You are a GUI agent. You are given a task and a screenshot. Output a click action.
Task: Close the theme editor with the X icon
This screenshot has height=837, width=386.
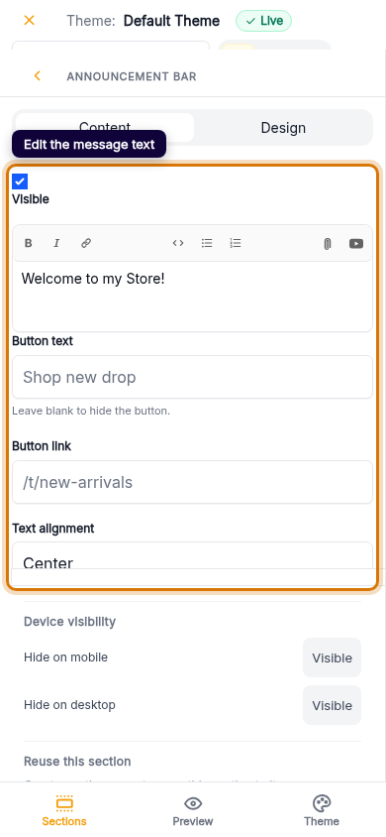30,21
